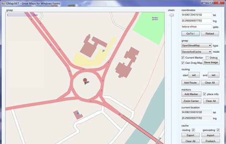Click the cache Import button
Viewport: 226px width, 144px height.
(x=211, y=135)
